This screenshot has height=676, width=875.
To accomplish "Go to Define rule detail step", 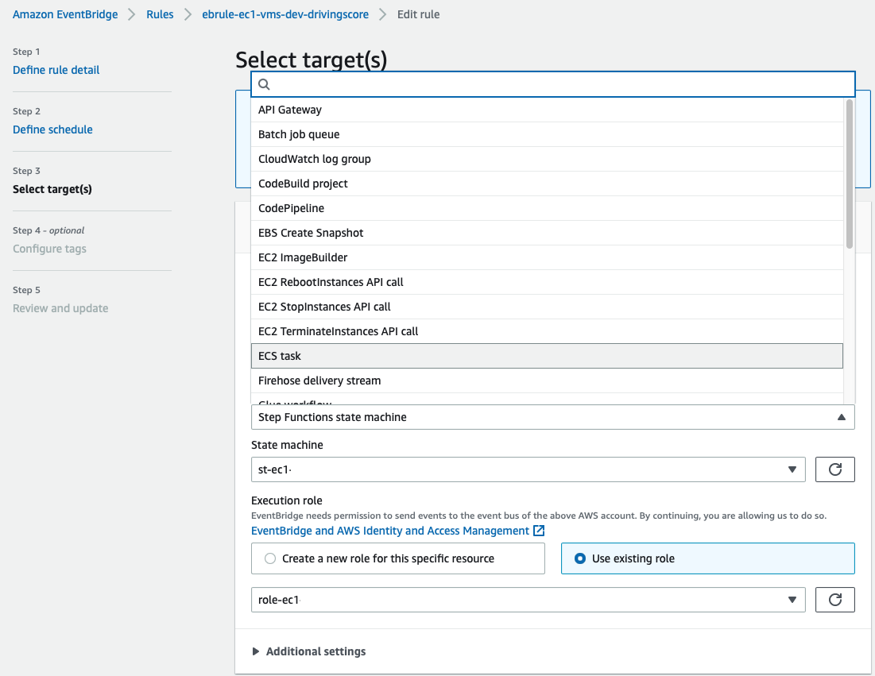I will 56,70.
